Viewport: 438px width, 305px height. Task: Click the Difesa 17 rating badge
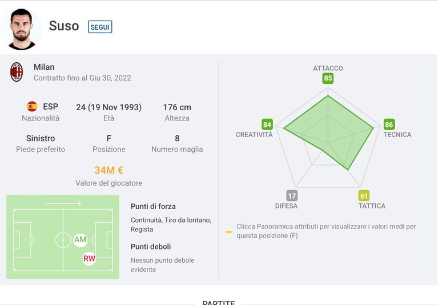click(292, 196)
